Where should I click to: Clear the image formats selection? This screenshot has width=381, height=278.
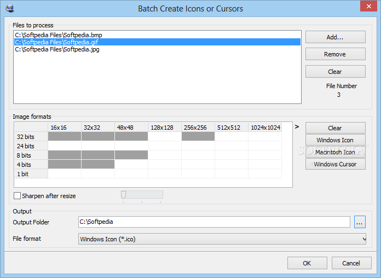336,128
